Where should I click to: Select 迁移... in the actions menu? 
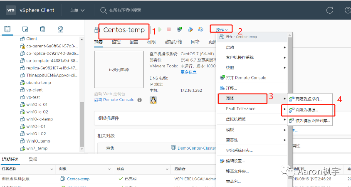(x=252, y=88)
